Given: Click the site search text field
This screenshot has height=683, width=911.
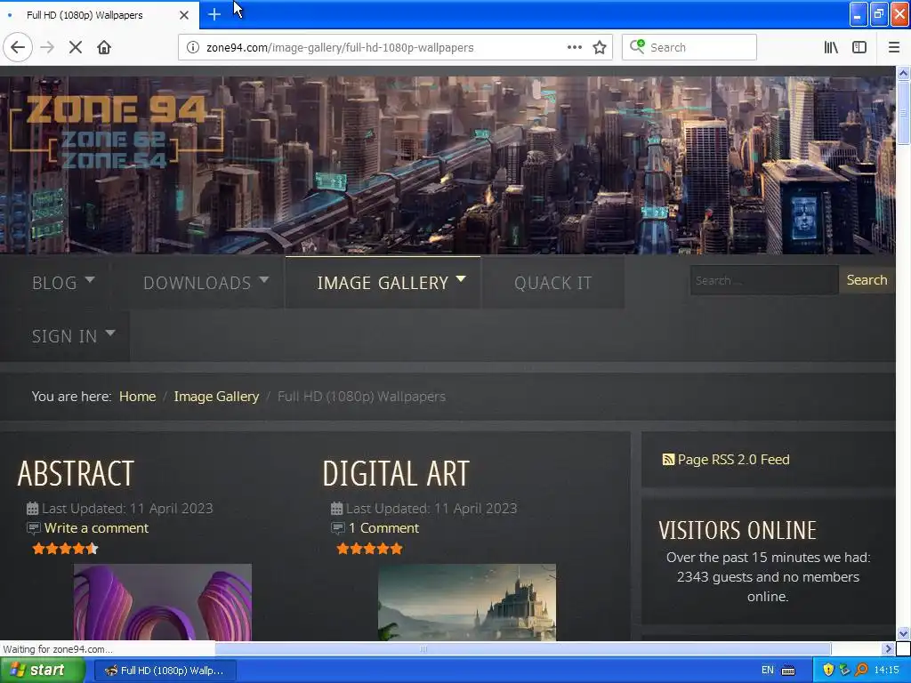Looking at the screenshot, I should 764,280.
